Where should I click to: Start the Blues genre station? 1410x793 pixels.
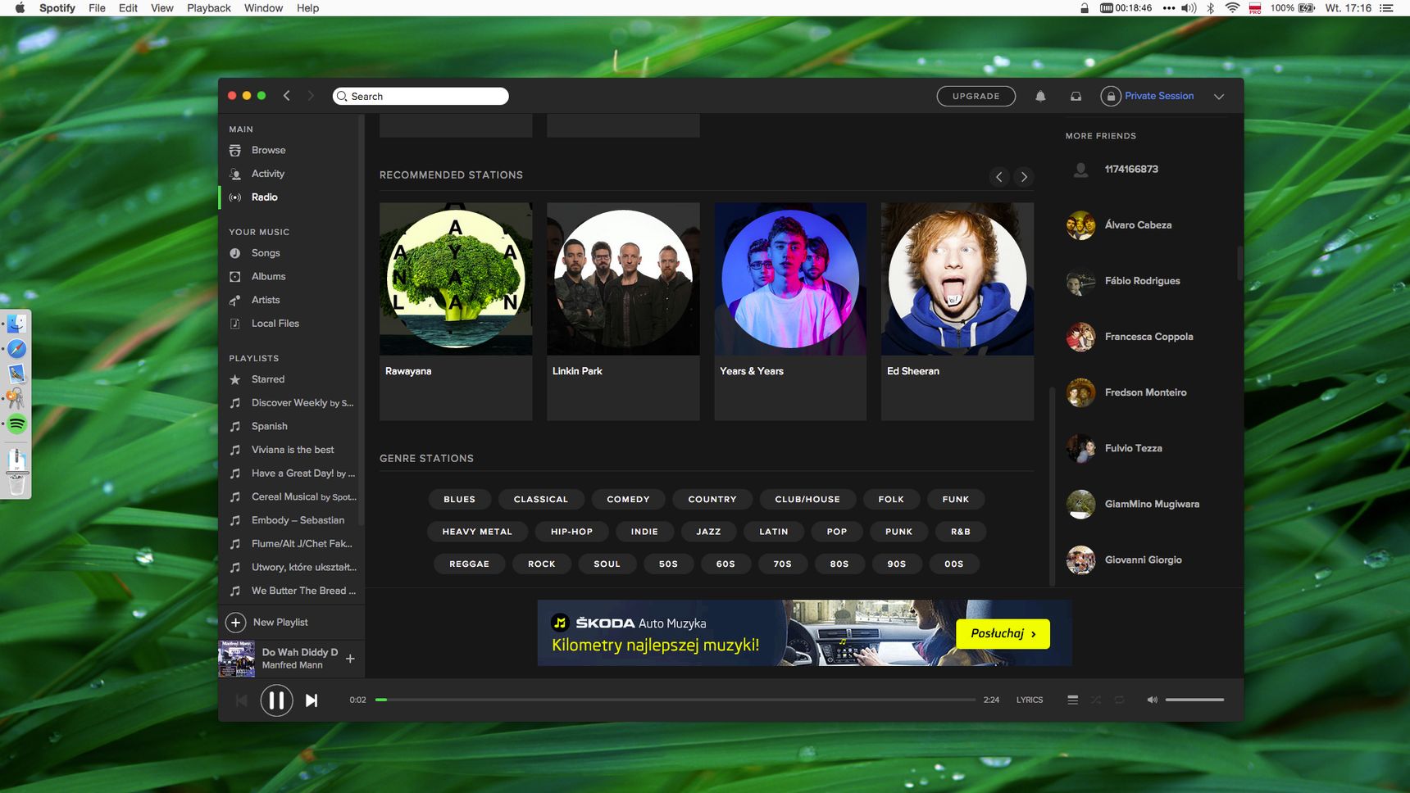click(460, 499)
